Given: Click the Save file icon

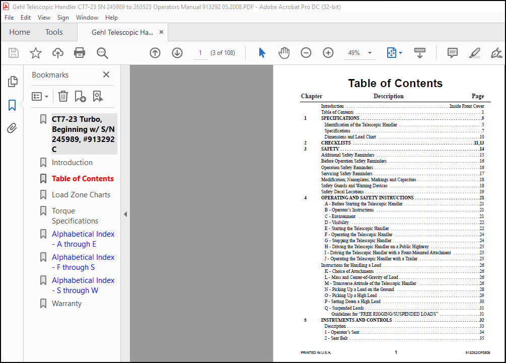Looking at the screenshot, I should tap(14, 52).
